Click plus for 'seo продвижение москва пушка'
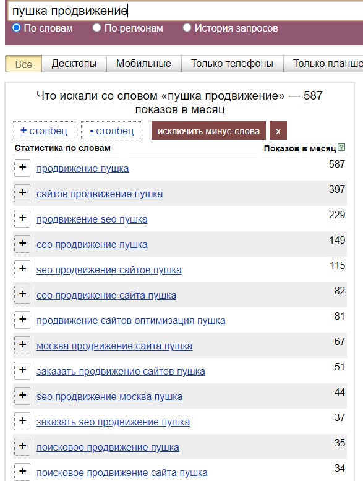 pos(22,396)
